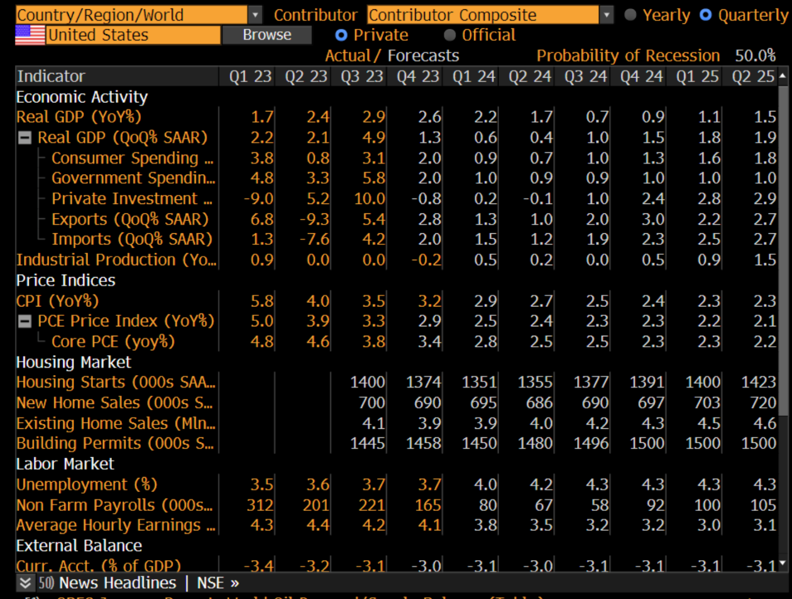
Task: Select the CPI (YoY%) indicator
Action: [58, 301]
